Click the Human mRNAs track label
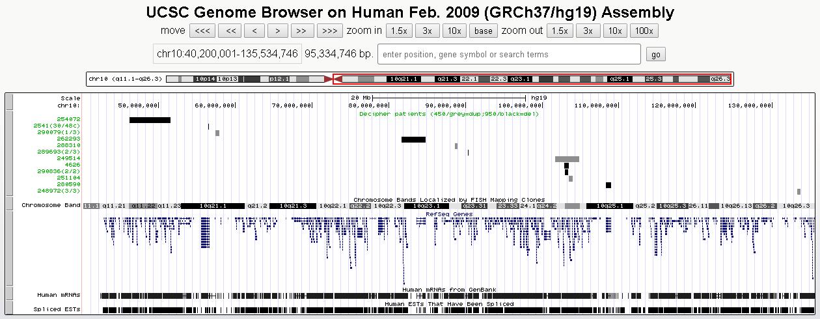The height and width of the screenshot is (319, 820). [59, 295]
